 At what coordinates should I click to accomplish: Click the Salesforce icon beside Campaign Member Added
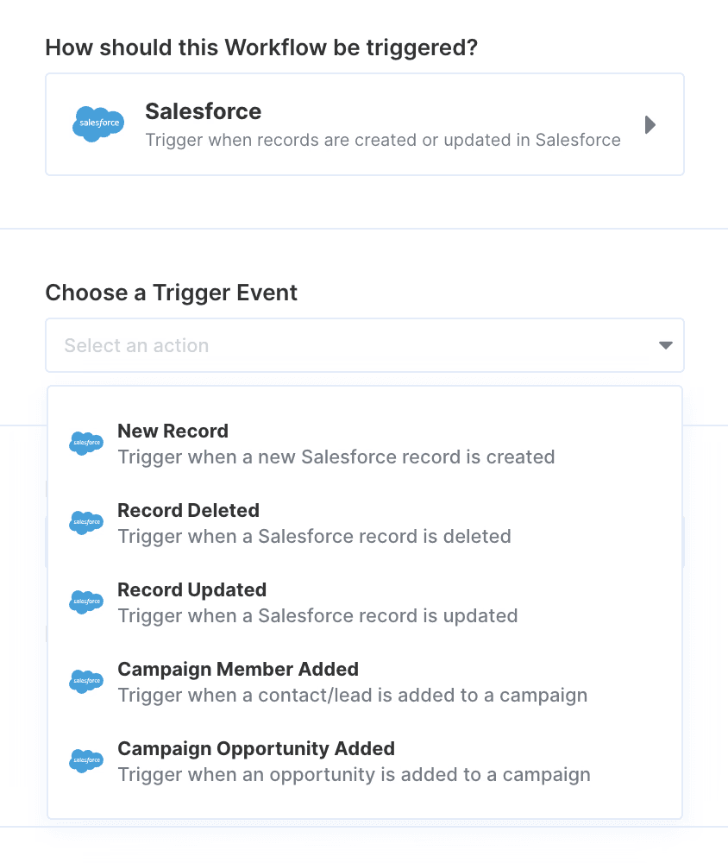[85, 682]
